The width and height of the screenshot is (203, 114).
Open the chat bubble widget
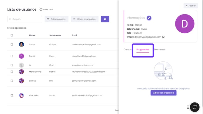click(x=195, y=107)
